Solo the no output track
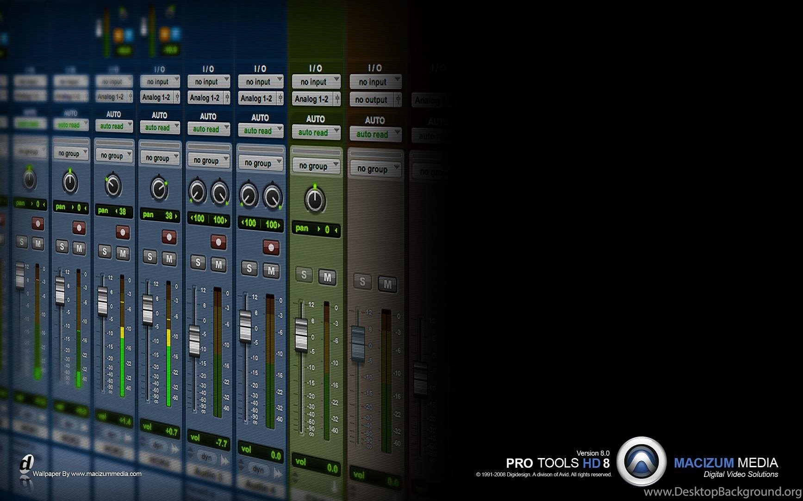This screenshot has height=501, width=803. tap(362, 281)
